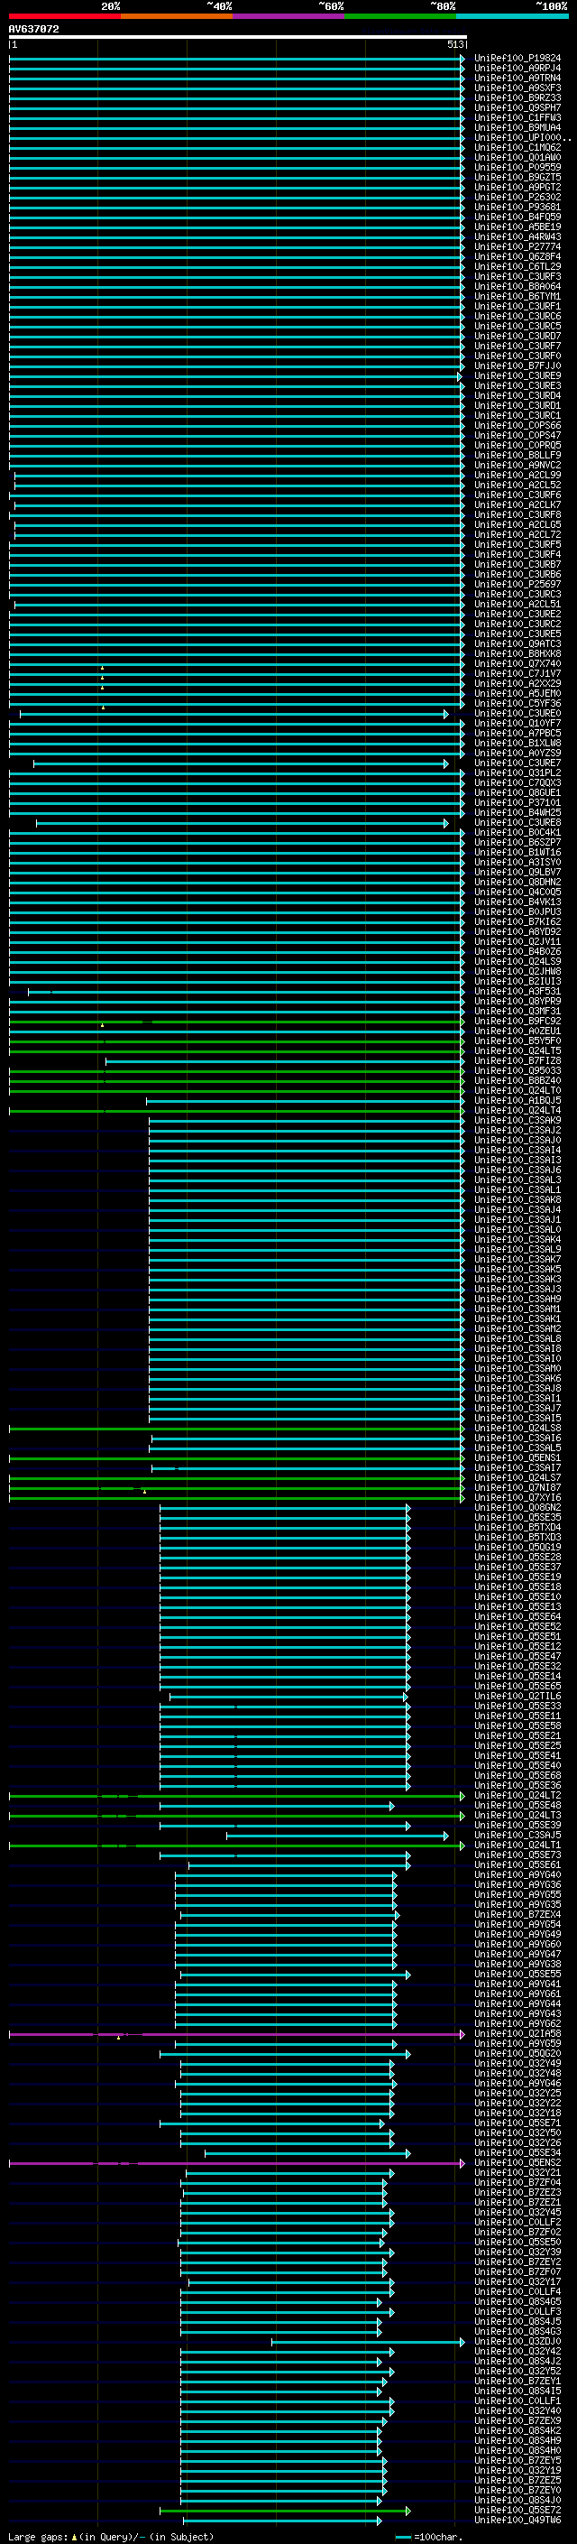The image size is (577, 2544).
Task: Select label UniRef100_C3SAK9
Action: [x=517, y=1120]
